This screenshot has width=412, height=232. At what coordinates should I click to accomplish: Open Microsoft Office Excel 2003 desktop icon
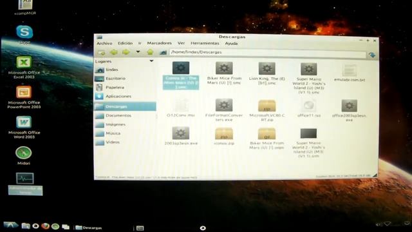[24, 67]
